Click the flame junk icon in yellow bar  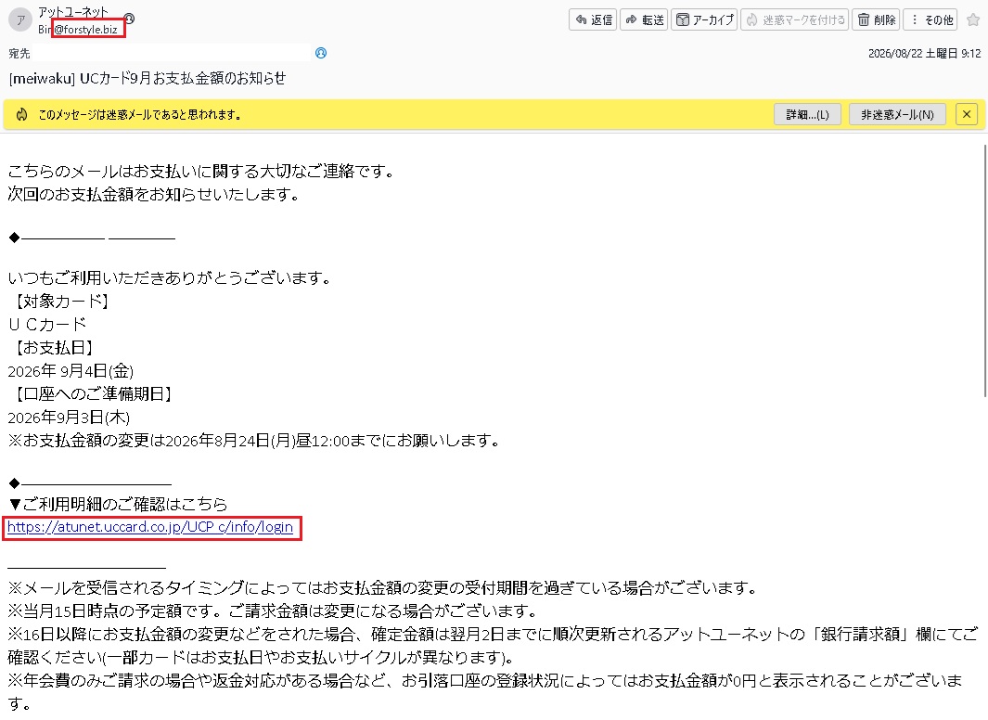tap(22, 115)
